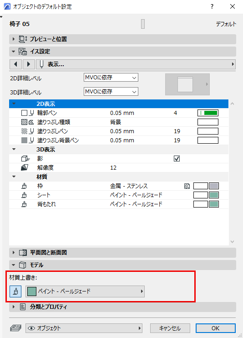Screen dimensions: 243x338
Task: Open the 材質上書き ペールジェード material dropdown
Action: 85,291
